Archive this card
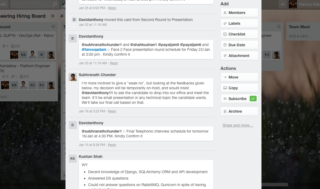Screen dimensions: 320x189 click(239, 111)
